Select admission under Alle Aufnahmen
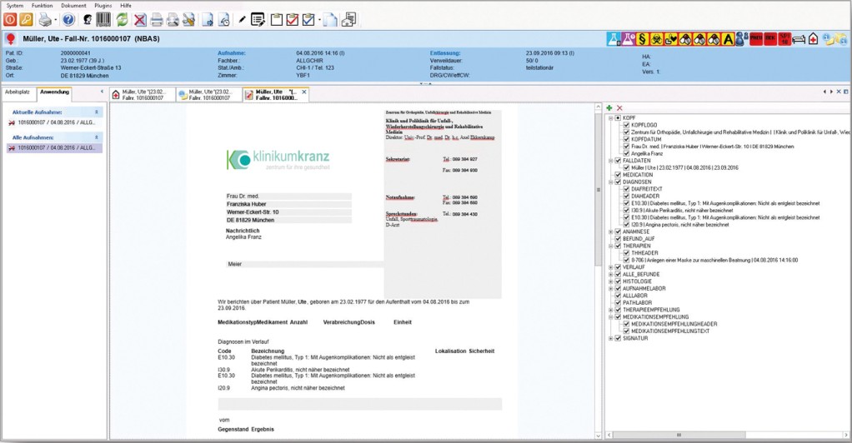852x443 pixels. 54,147
